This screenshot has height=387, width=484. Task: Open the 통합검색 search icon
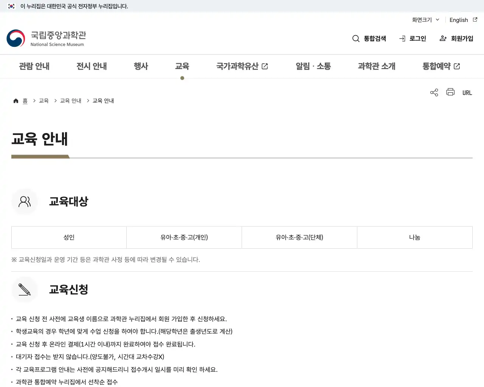coord(356,38)
